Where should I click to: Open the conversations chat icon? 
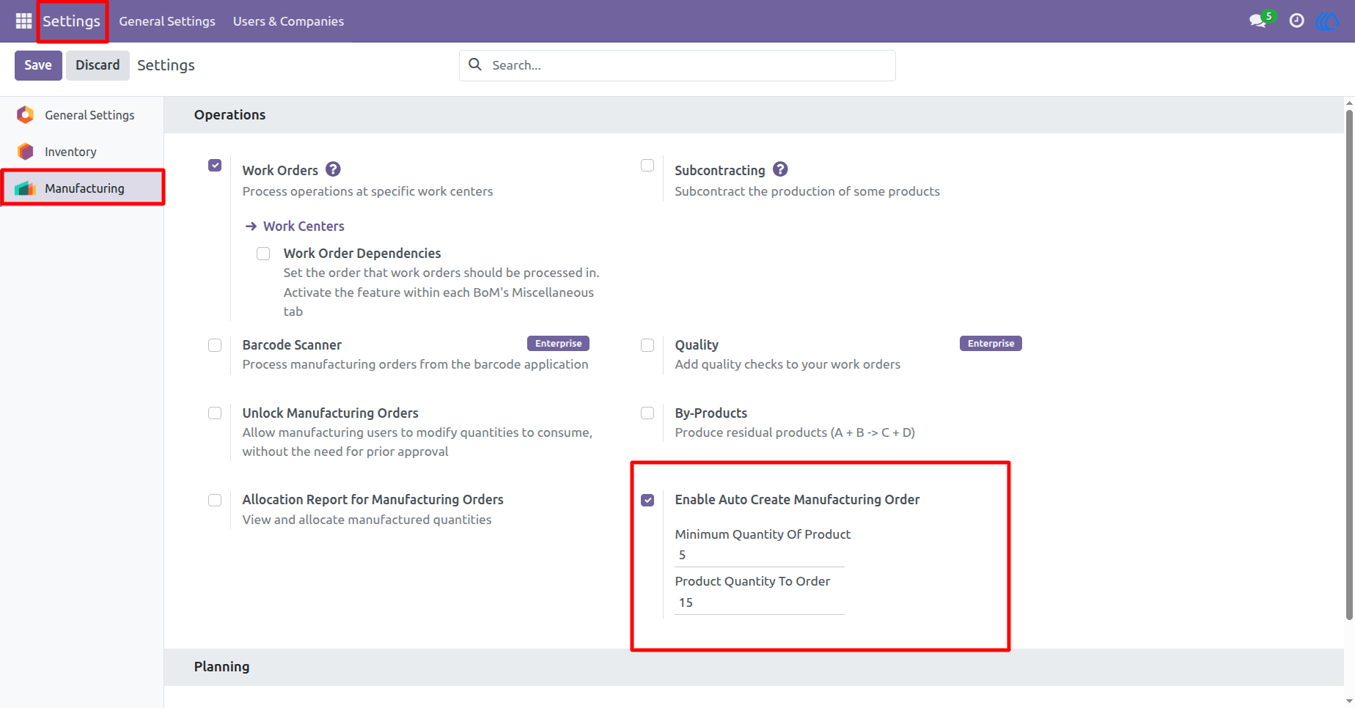1258,21
